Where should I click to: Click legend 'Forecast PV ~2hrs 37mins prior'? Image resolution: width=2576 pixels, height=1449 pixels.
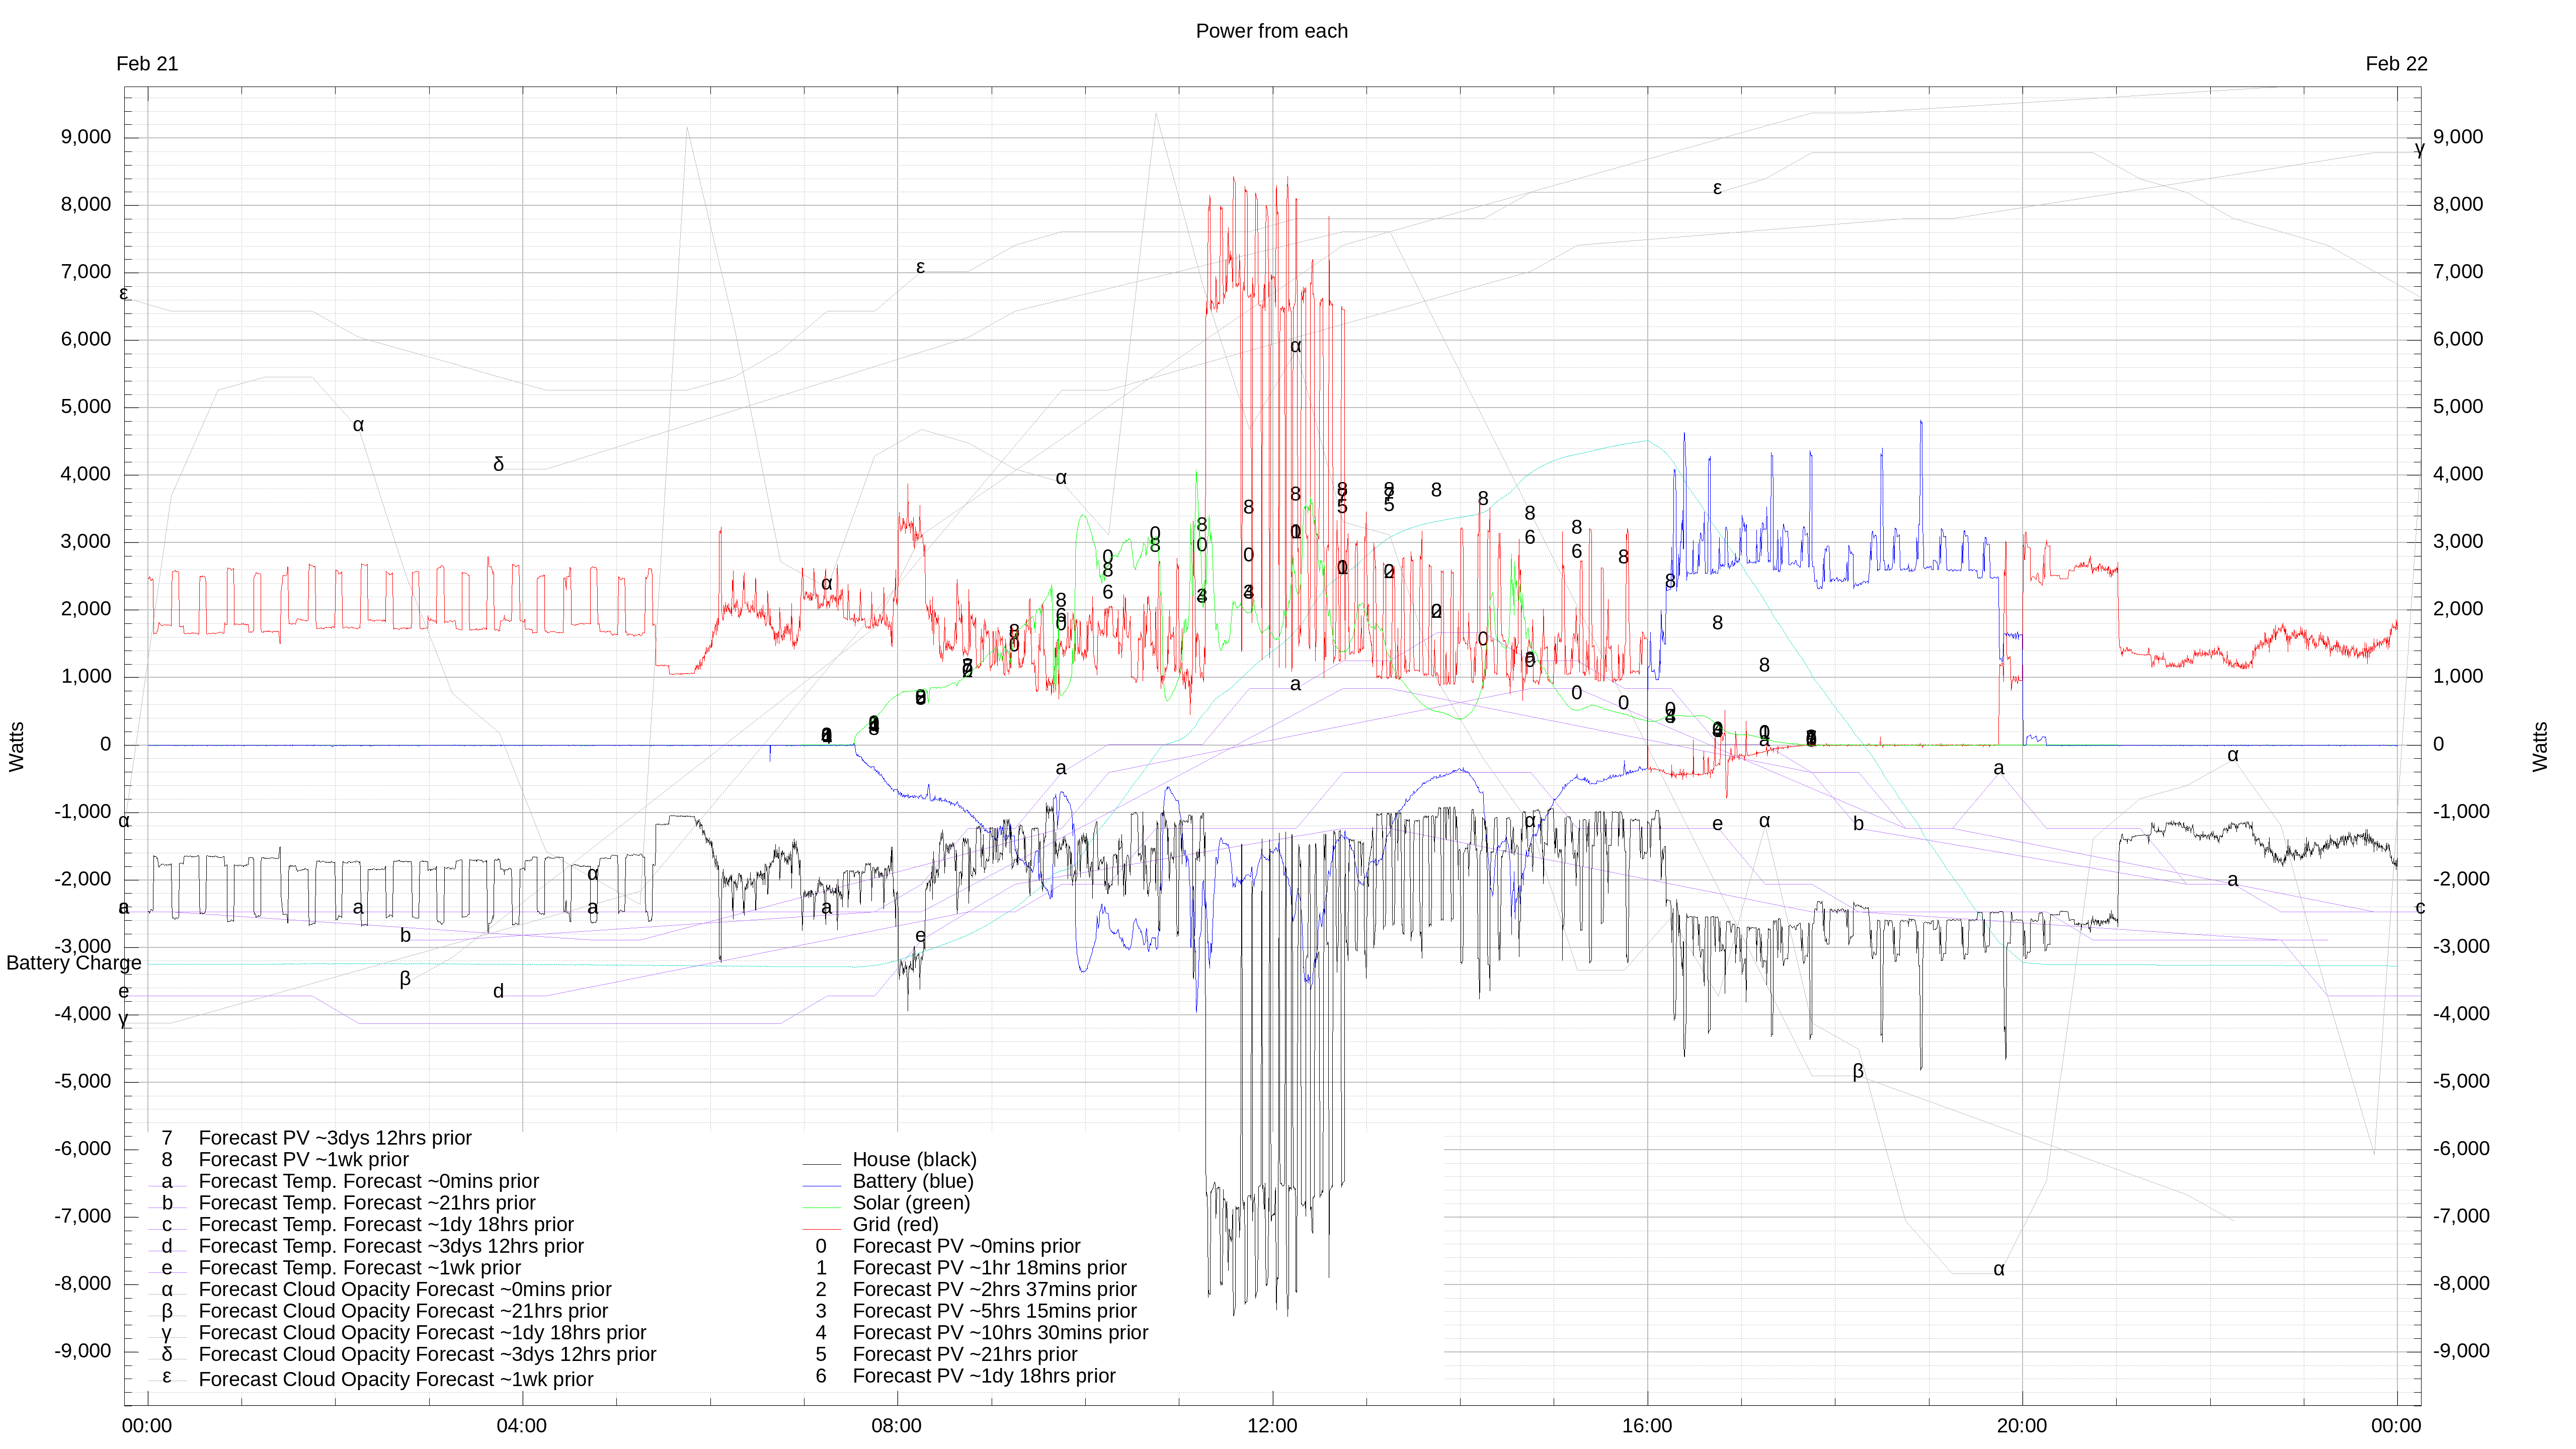[x=994, y=1290]
